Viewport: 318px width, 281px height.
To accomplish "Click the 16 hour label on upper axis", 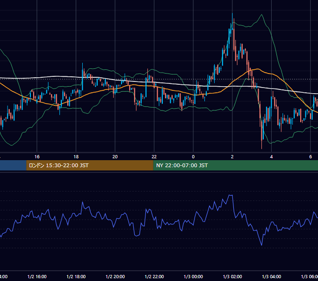I will tap(37, 156).
